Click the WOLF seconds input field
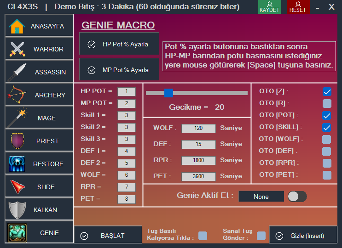This screenshot has width=342, height=248. [x=198, y=129]
